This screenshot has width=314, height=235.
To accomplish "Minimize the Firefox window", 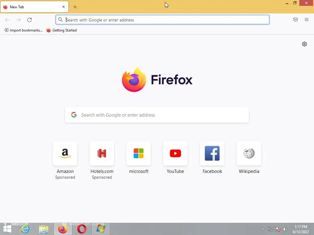I will (x=287, y=3).
